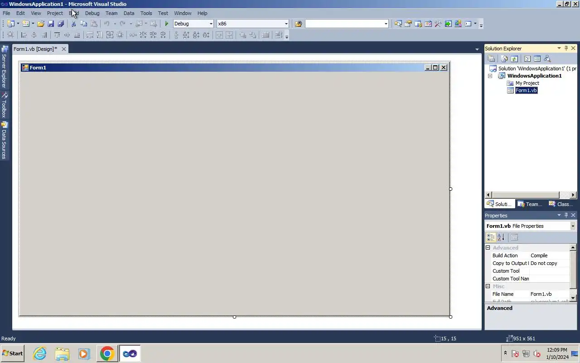This screenshot has height=363, width=580.
Task: Click the Save All toolbar icon
Action: tap(61, 24)
